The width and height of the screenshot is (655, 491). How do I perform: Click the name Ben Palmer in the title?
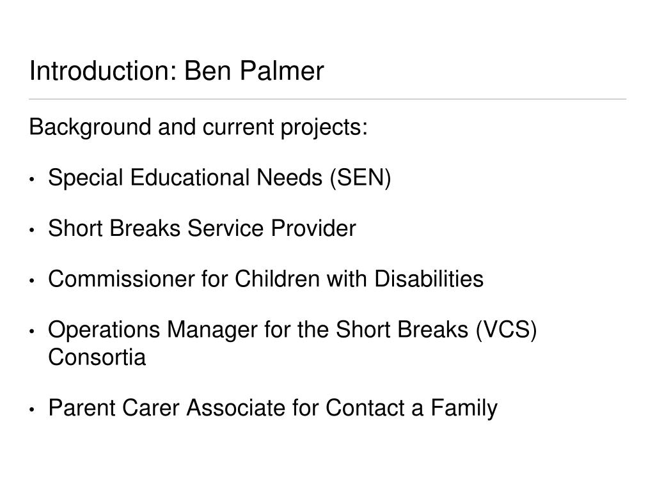(254, 70)
